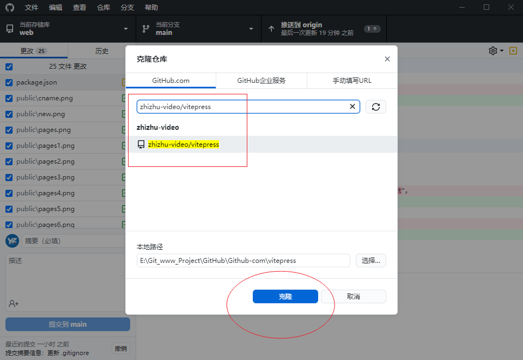
Task: Expand the current repository dropdown
Action: pos(126,29)
